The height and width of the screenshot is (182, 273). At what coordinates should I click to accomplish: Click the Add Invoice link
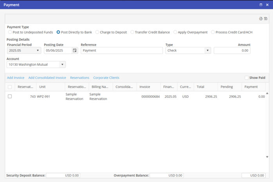click(x=16, y=78)
